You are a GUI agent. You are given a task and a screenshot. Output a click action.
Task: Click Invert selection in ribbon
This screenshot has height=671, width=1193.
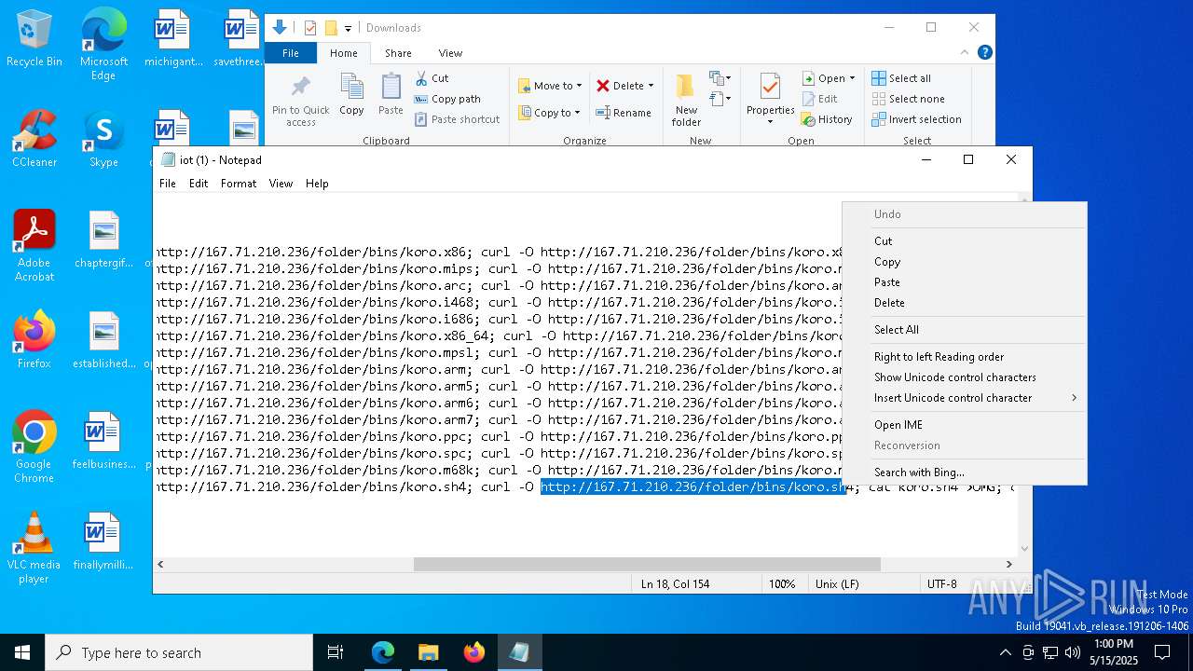[916, 119]
